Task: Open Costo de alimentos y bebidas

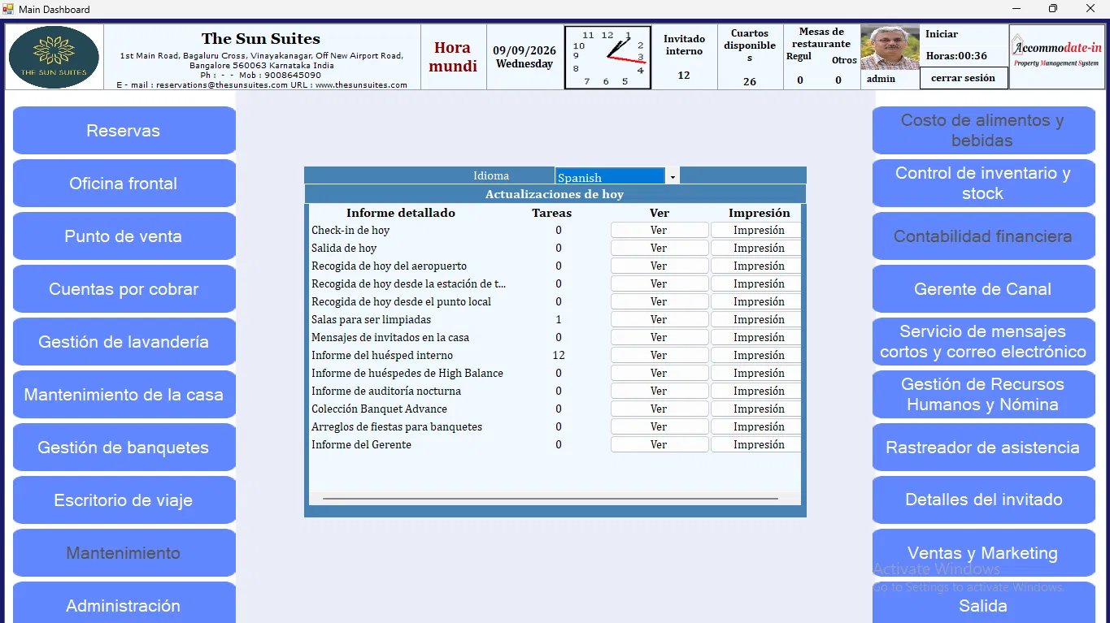Action: [x=983, y=131]
